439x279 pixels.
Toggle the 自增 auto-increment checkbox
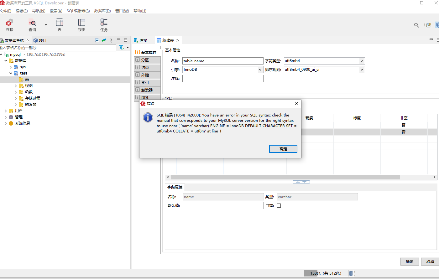click(x=279, y=206)
